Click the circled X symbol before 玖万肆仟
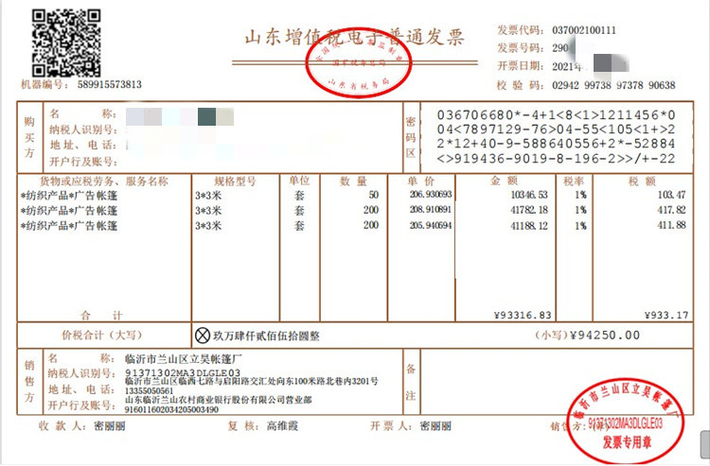This screenshot has width=710, height=466. point(203,336)
